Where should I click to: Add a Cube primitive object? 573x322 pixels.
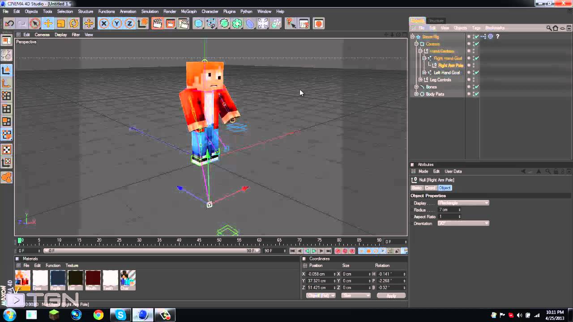(198, 24)
